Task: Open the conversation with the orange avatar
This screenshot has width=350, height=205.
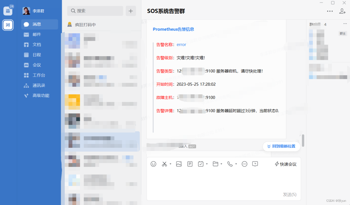Action: [101, 102]
